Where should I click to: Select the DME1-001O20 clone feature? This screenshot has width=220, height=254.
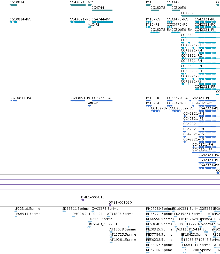pos(164,205)
